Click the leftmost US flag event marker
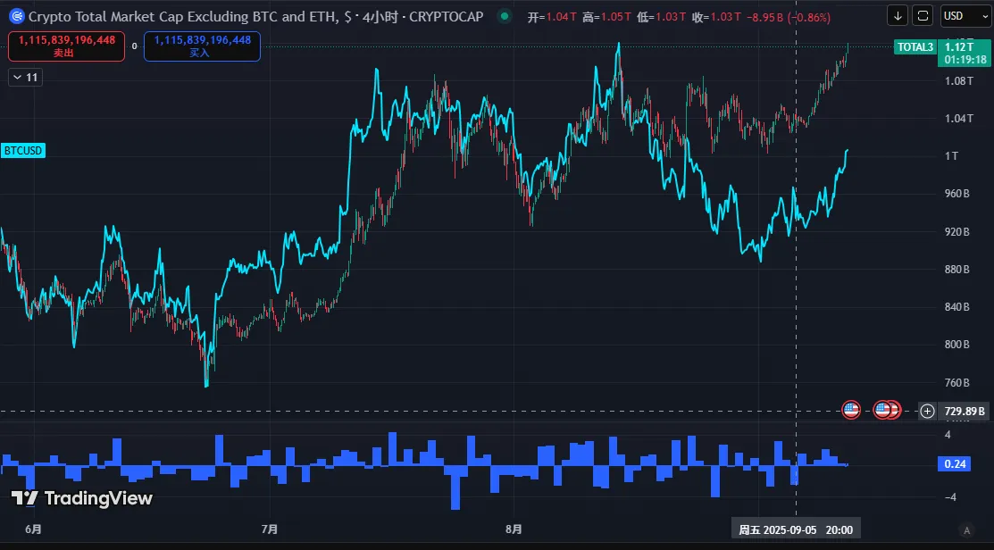The width and height of the screenshot is (994, 550). (x=851, y=411)
